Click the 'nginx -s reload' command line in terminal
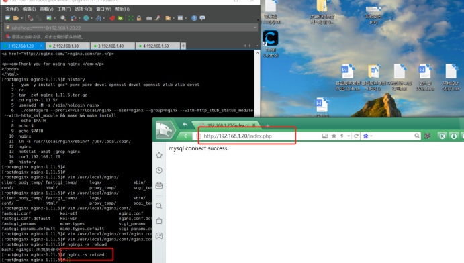Screen dimensions: 464x263 (86, 254)
